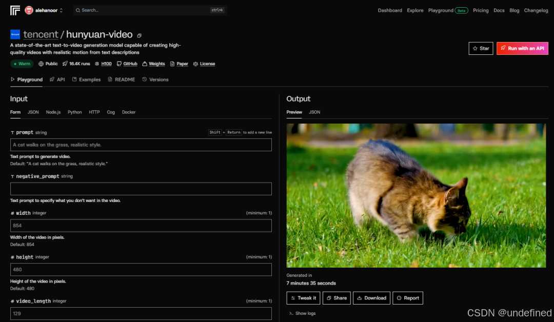The width and height of the screenshot is (554, 322).
Task: Click the '7 minutes 35 seconds' text
Action: 311,284
